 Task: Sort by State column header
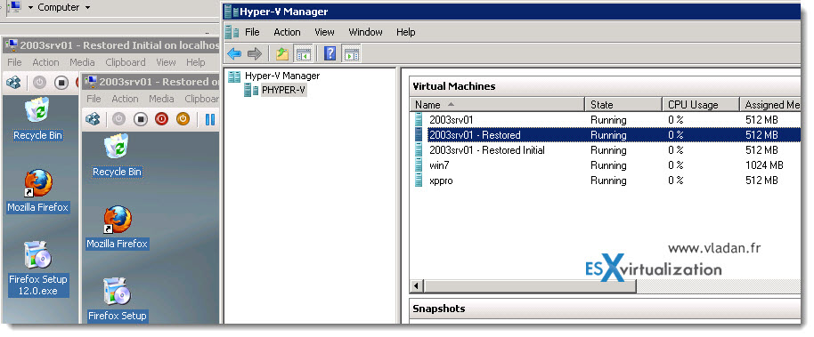(x=623, y=105)
